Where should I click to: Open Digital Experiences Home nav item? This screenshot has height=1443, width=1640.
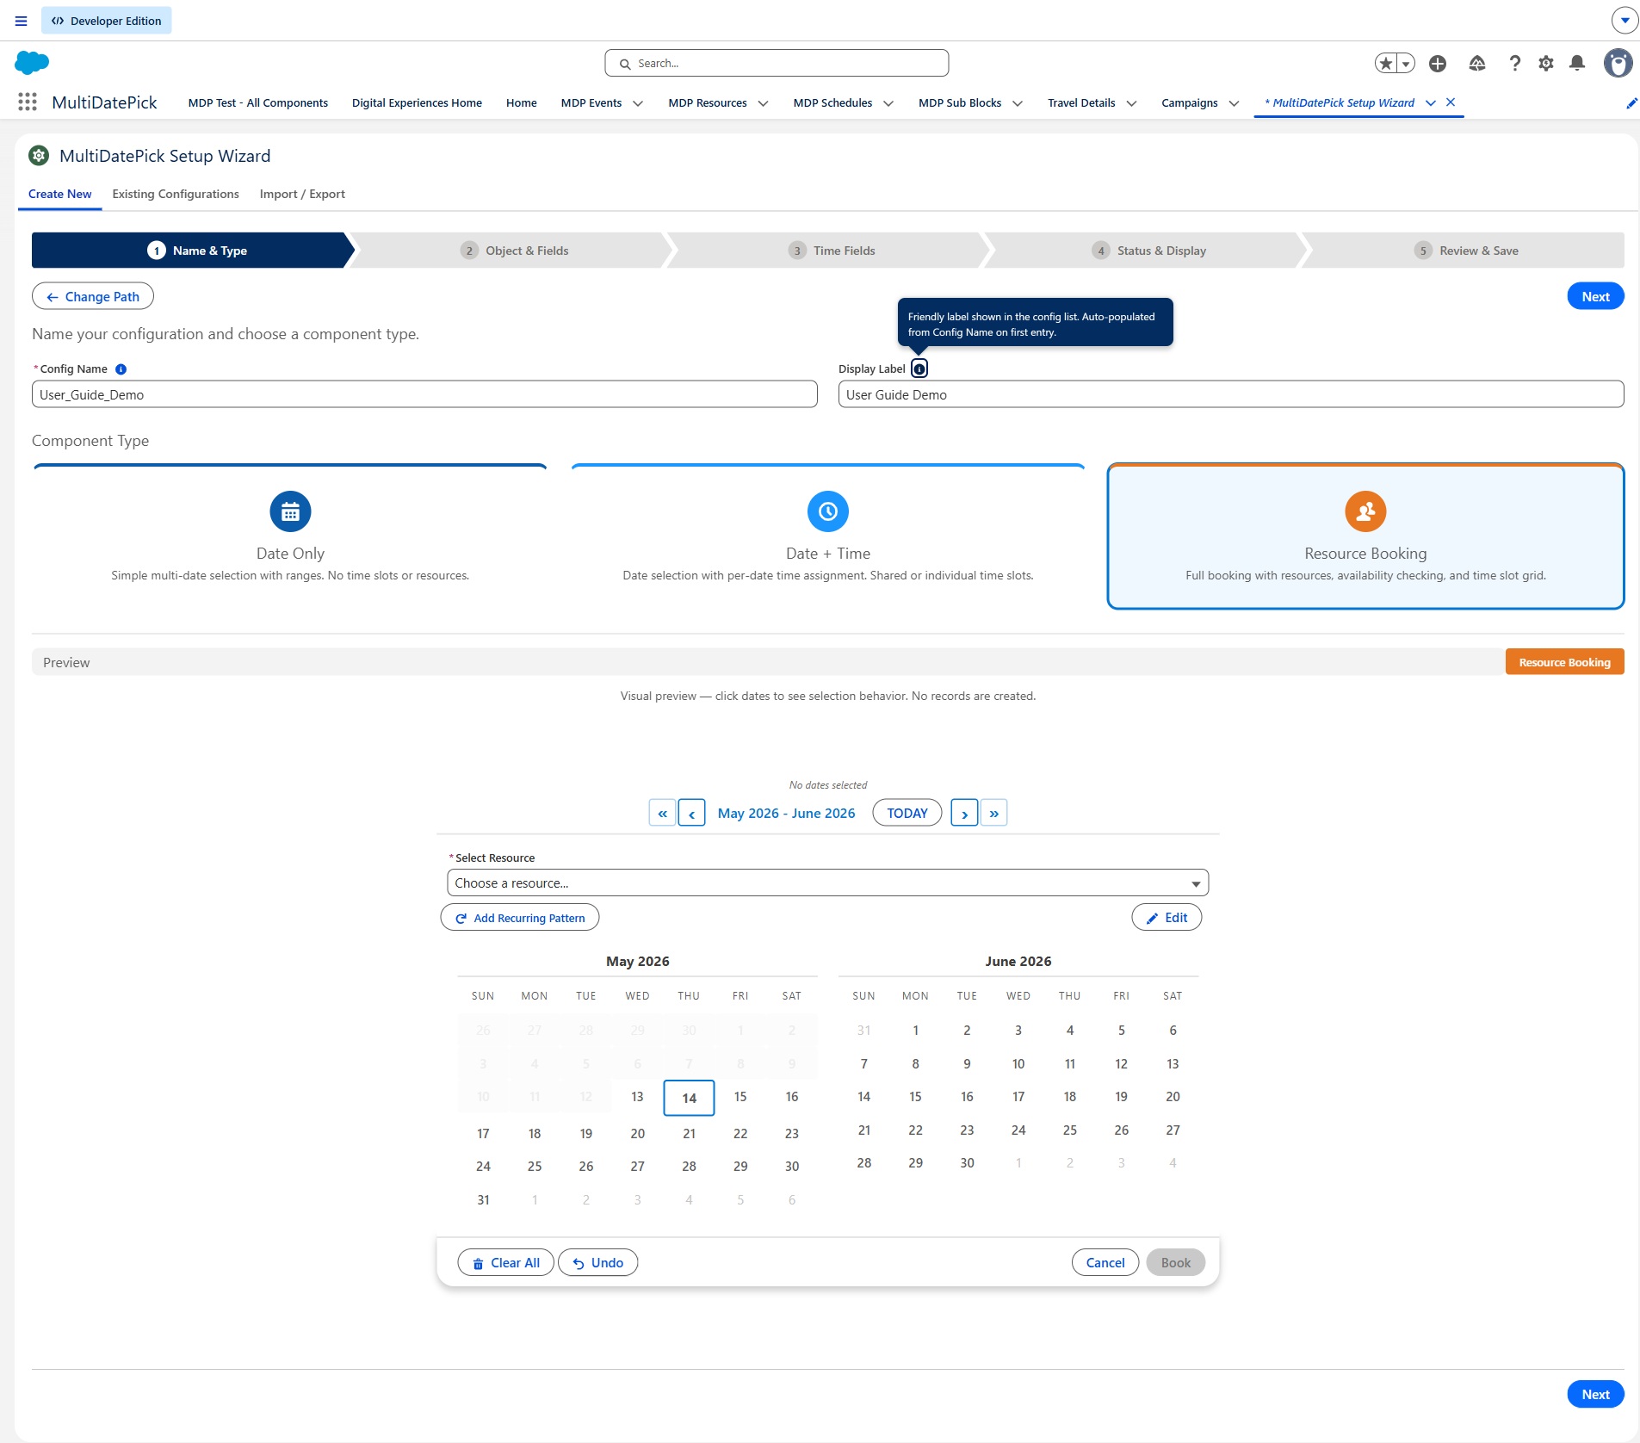(417, 103)
